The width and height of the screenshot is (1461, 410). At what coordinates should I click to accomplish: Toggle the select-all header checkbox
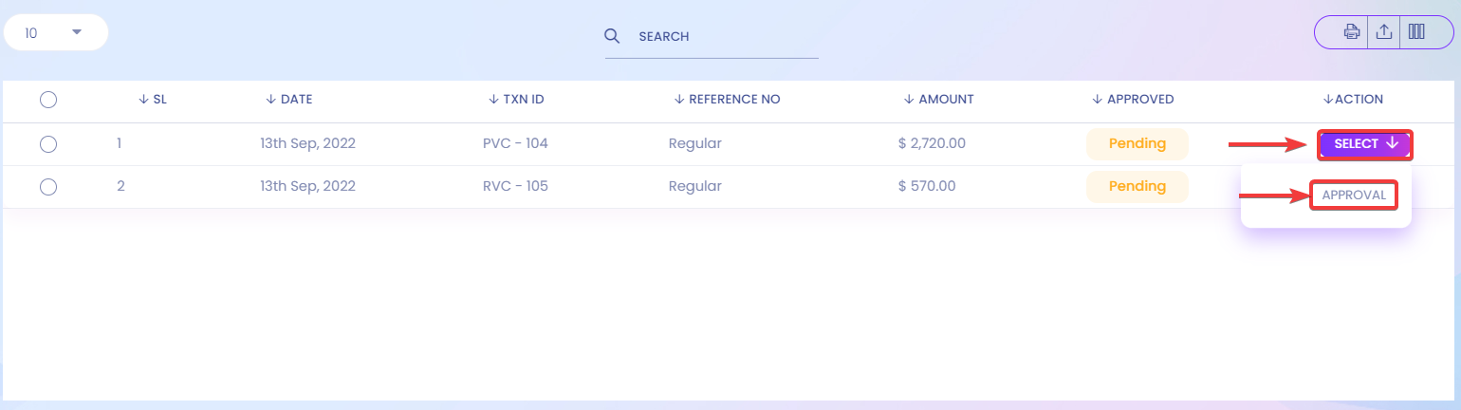(48, 100)
